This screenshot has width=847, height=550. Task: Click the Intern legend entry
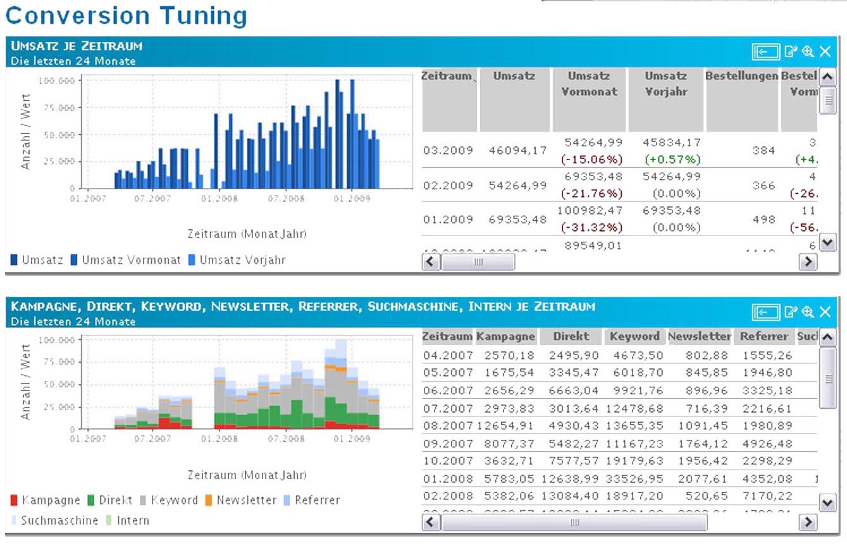(x=129, y=520)
